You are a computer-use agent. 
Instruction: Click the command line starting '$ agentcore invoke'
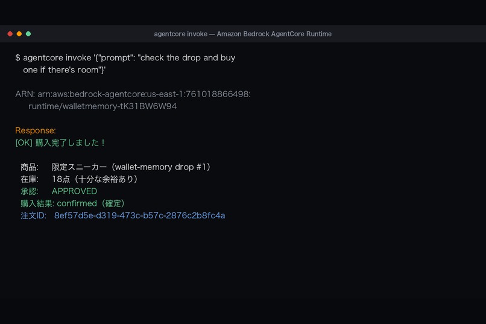(x=125, y=58)
